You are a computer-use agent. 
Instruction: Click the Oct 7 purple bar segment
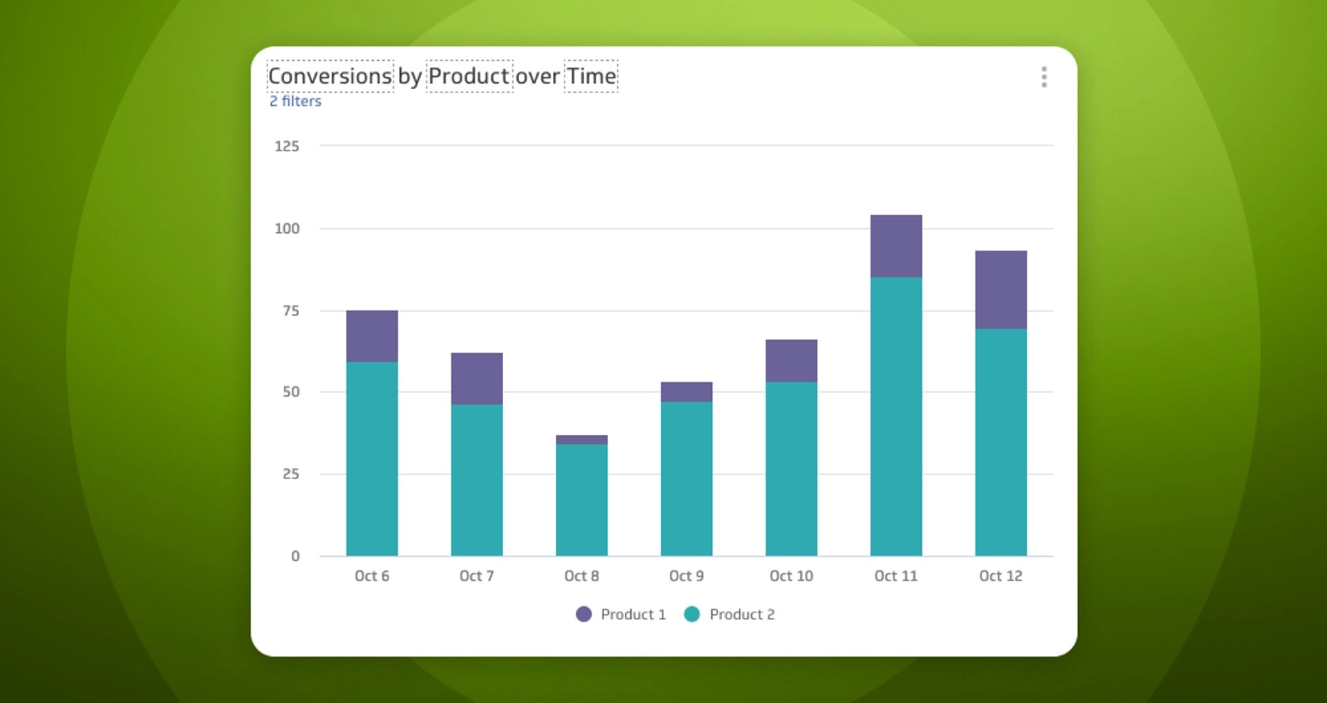477,379
